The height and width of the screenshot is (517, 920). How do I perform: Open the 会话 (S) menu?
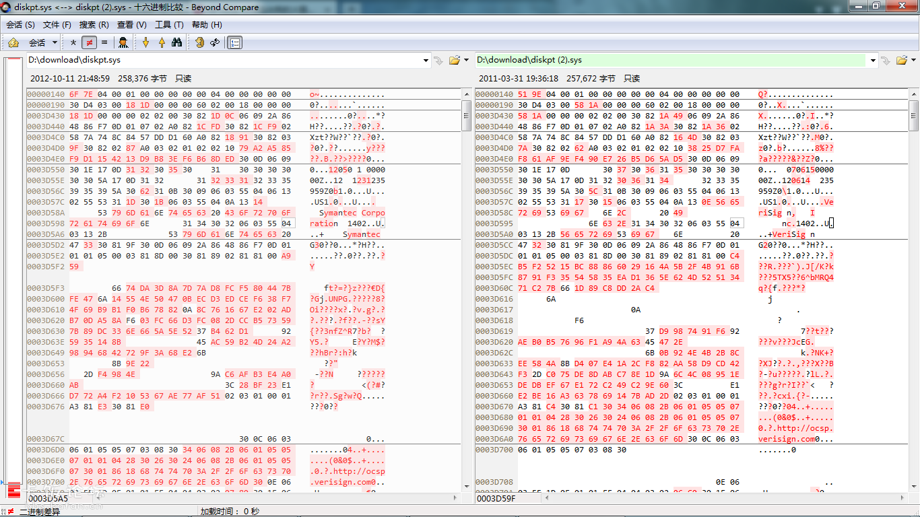[21, 25]
